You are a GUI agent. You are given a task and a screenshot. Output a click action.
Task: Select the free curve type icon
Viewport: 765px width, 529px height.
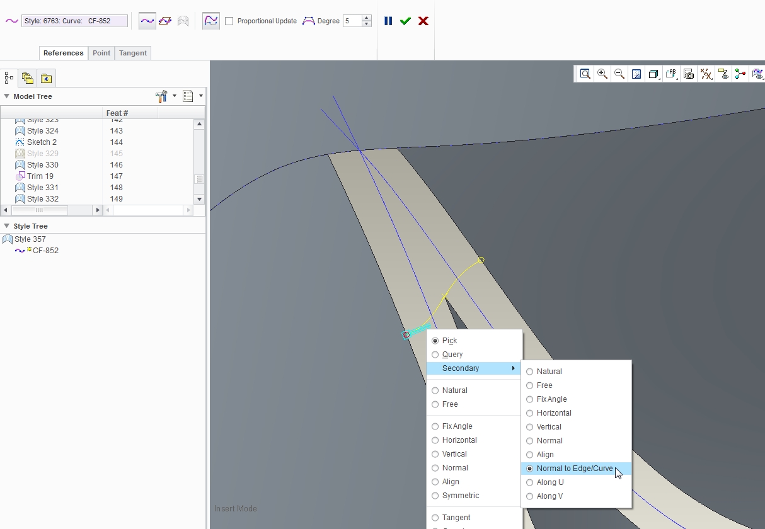[x=147, y=21]
